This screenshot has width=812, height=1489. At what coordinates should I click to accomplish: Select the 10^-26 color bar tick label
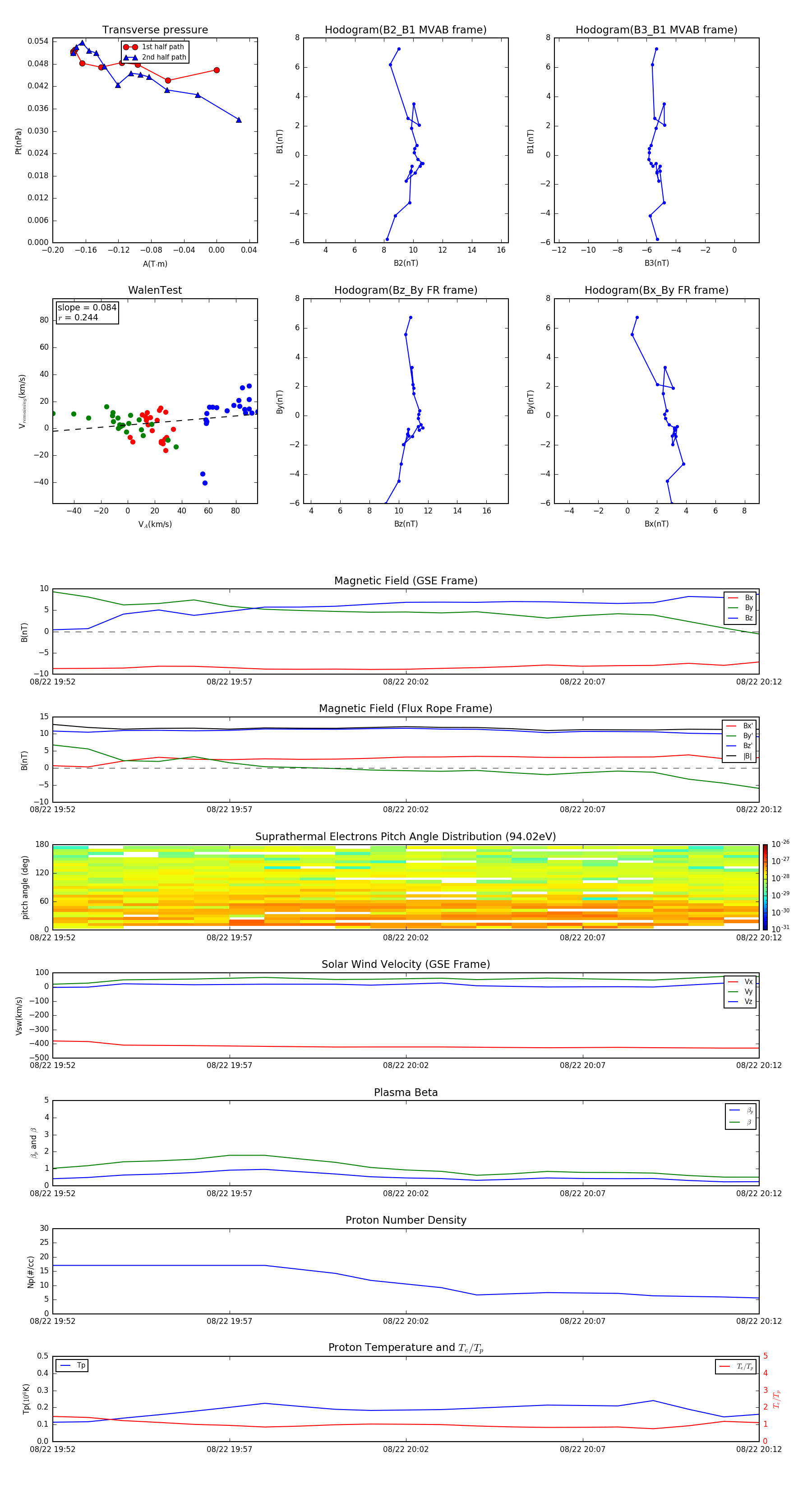point(780,844)
